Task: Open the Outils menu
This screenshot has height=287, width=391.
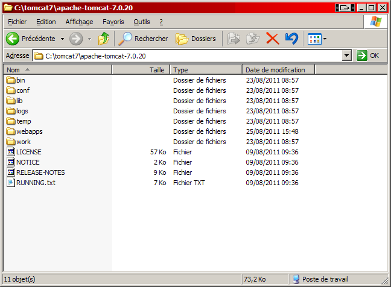Action: 142,22
